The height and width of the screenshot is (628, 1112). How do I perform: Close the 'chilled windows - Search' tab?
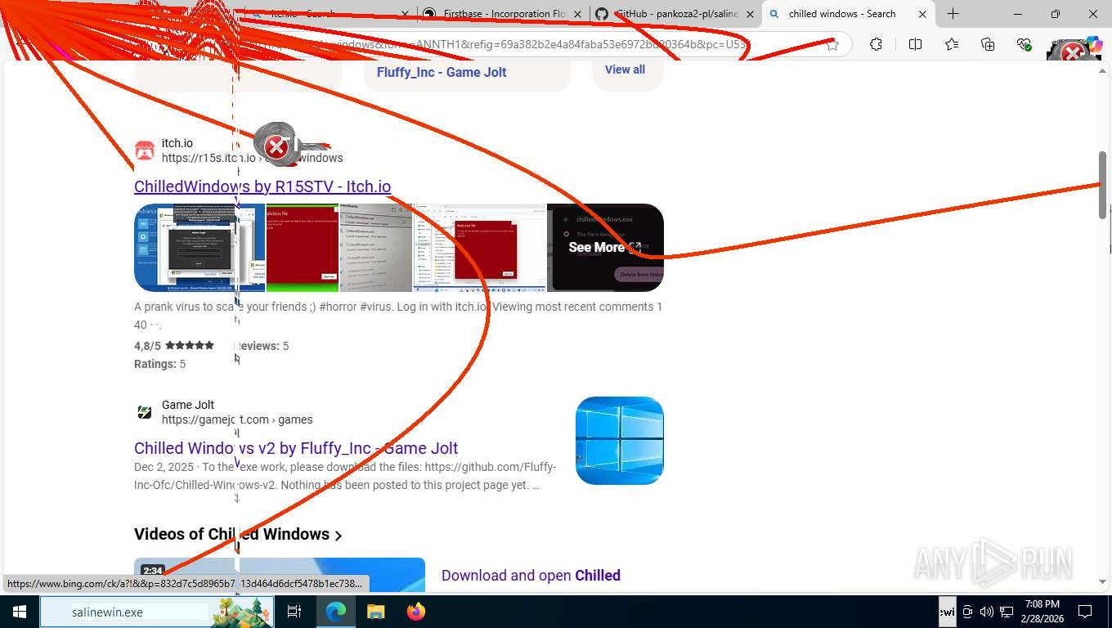[x=922, y=14]
